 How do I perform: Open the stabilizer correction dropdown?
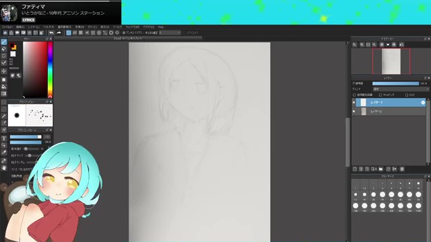pyautogui.click(x=170, y=33)
